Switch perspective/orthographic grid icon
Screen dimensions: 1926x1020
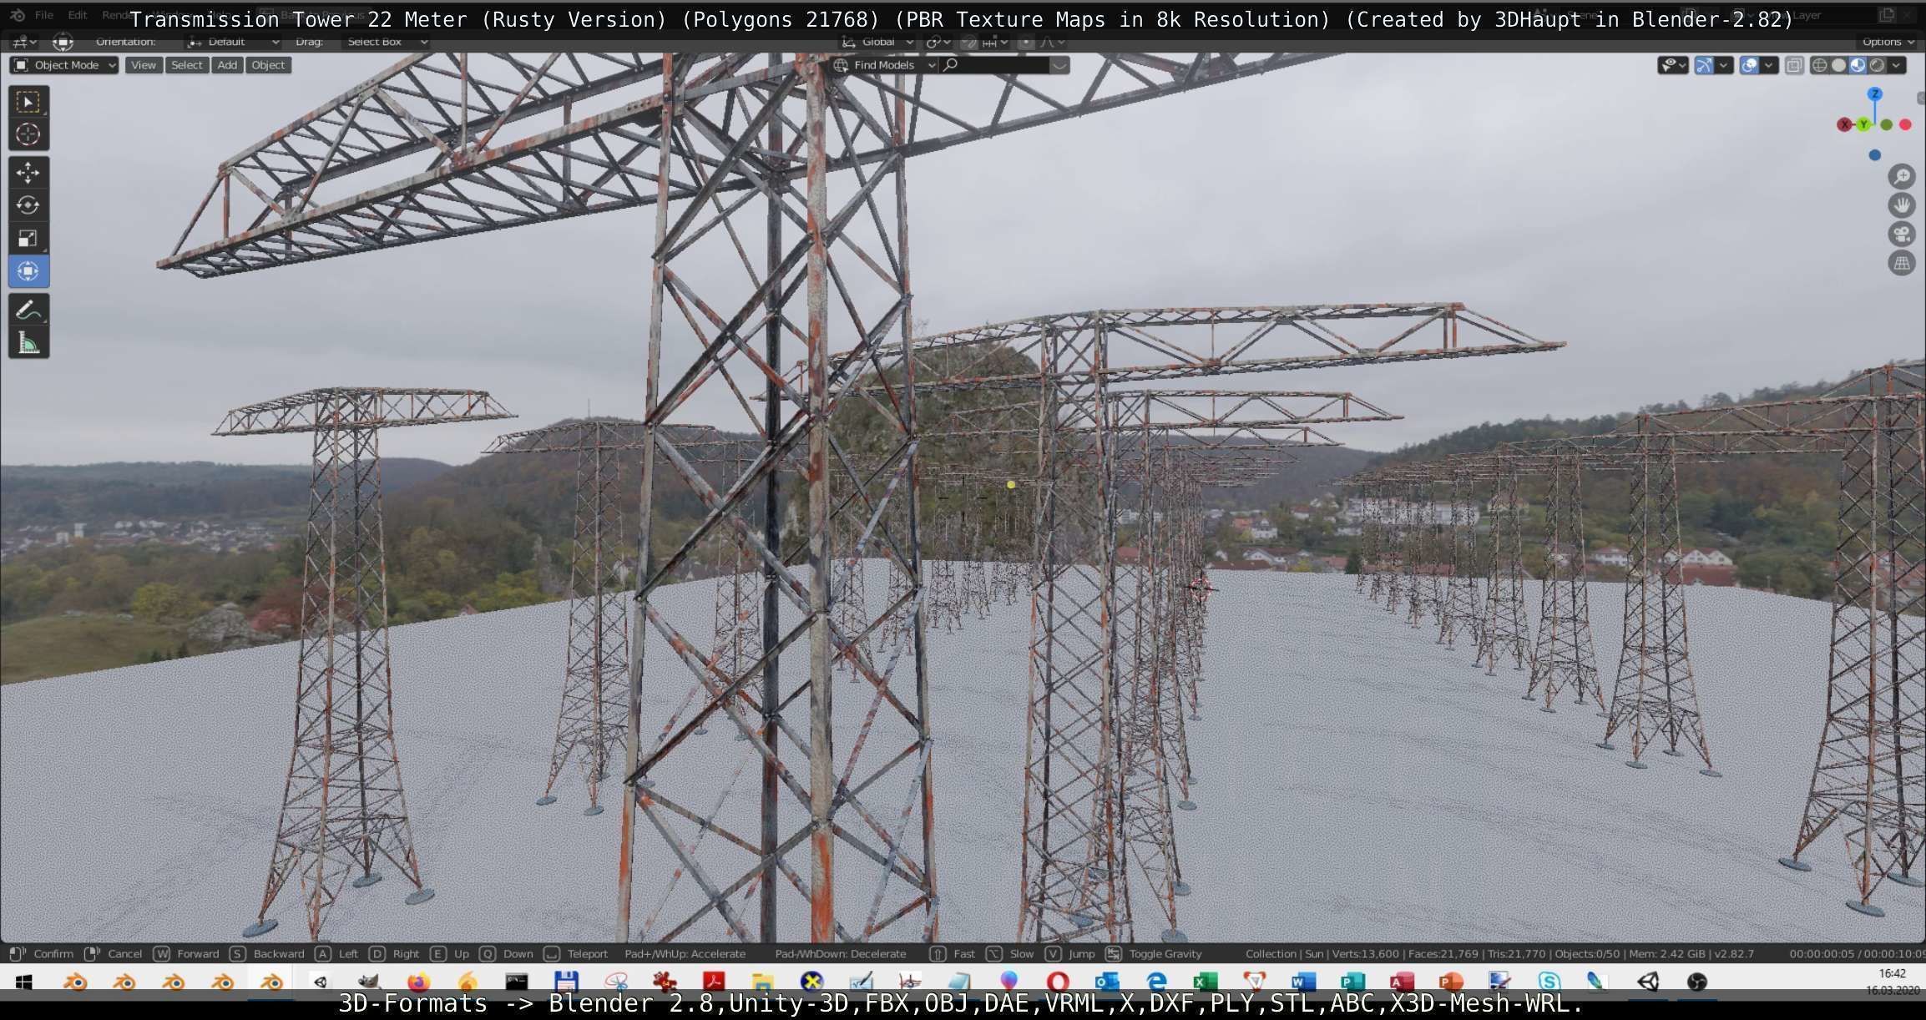click(1902, 264)
